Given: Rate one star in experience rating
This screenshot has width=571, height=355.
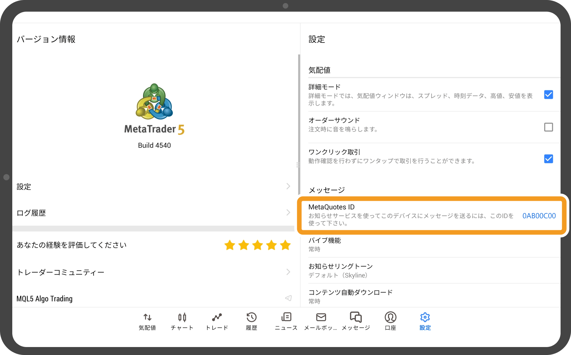Looking at the screenshot, I should pos(230,245).
